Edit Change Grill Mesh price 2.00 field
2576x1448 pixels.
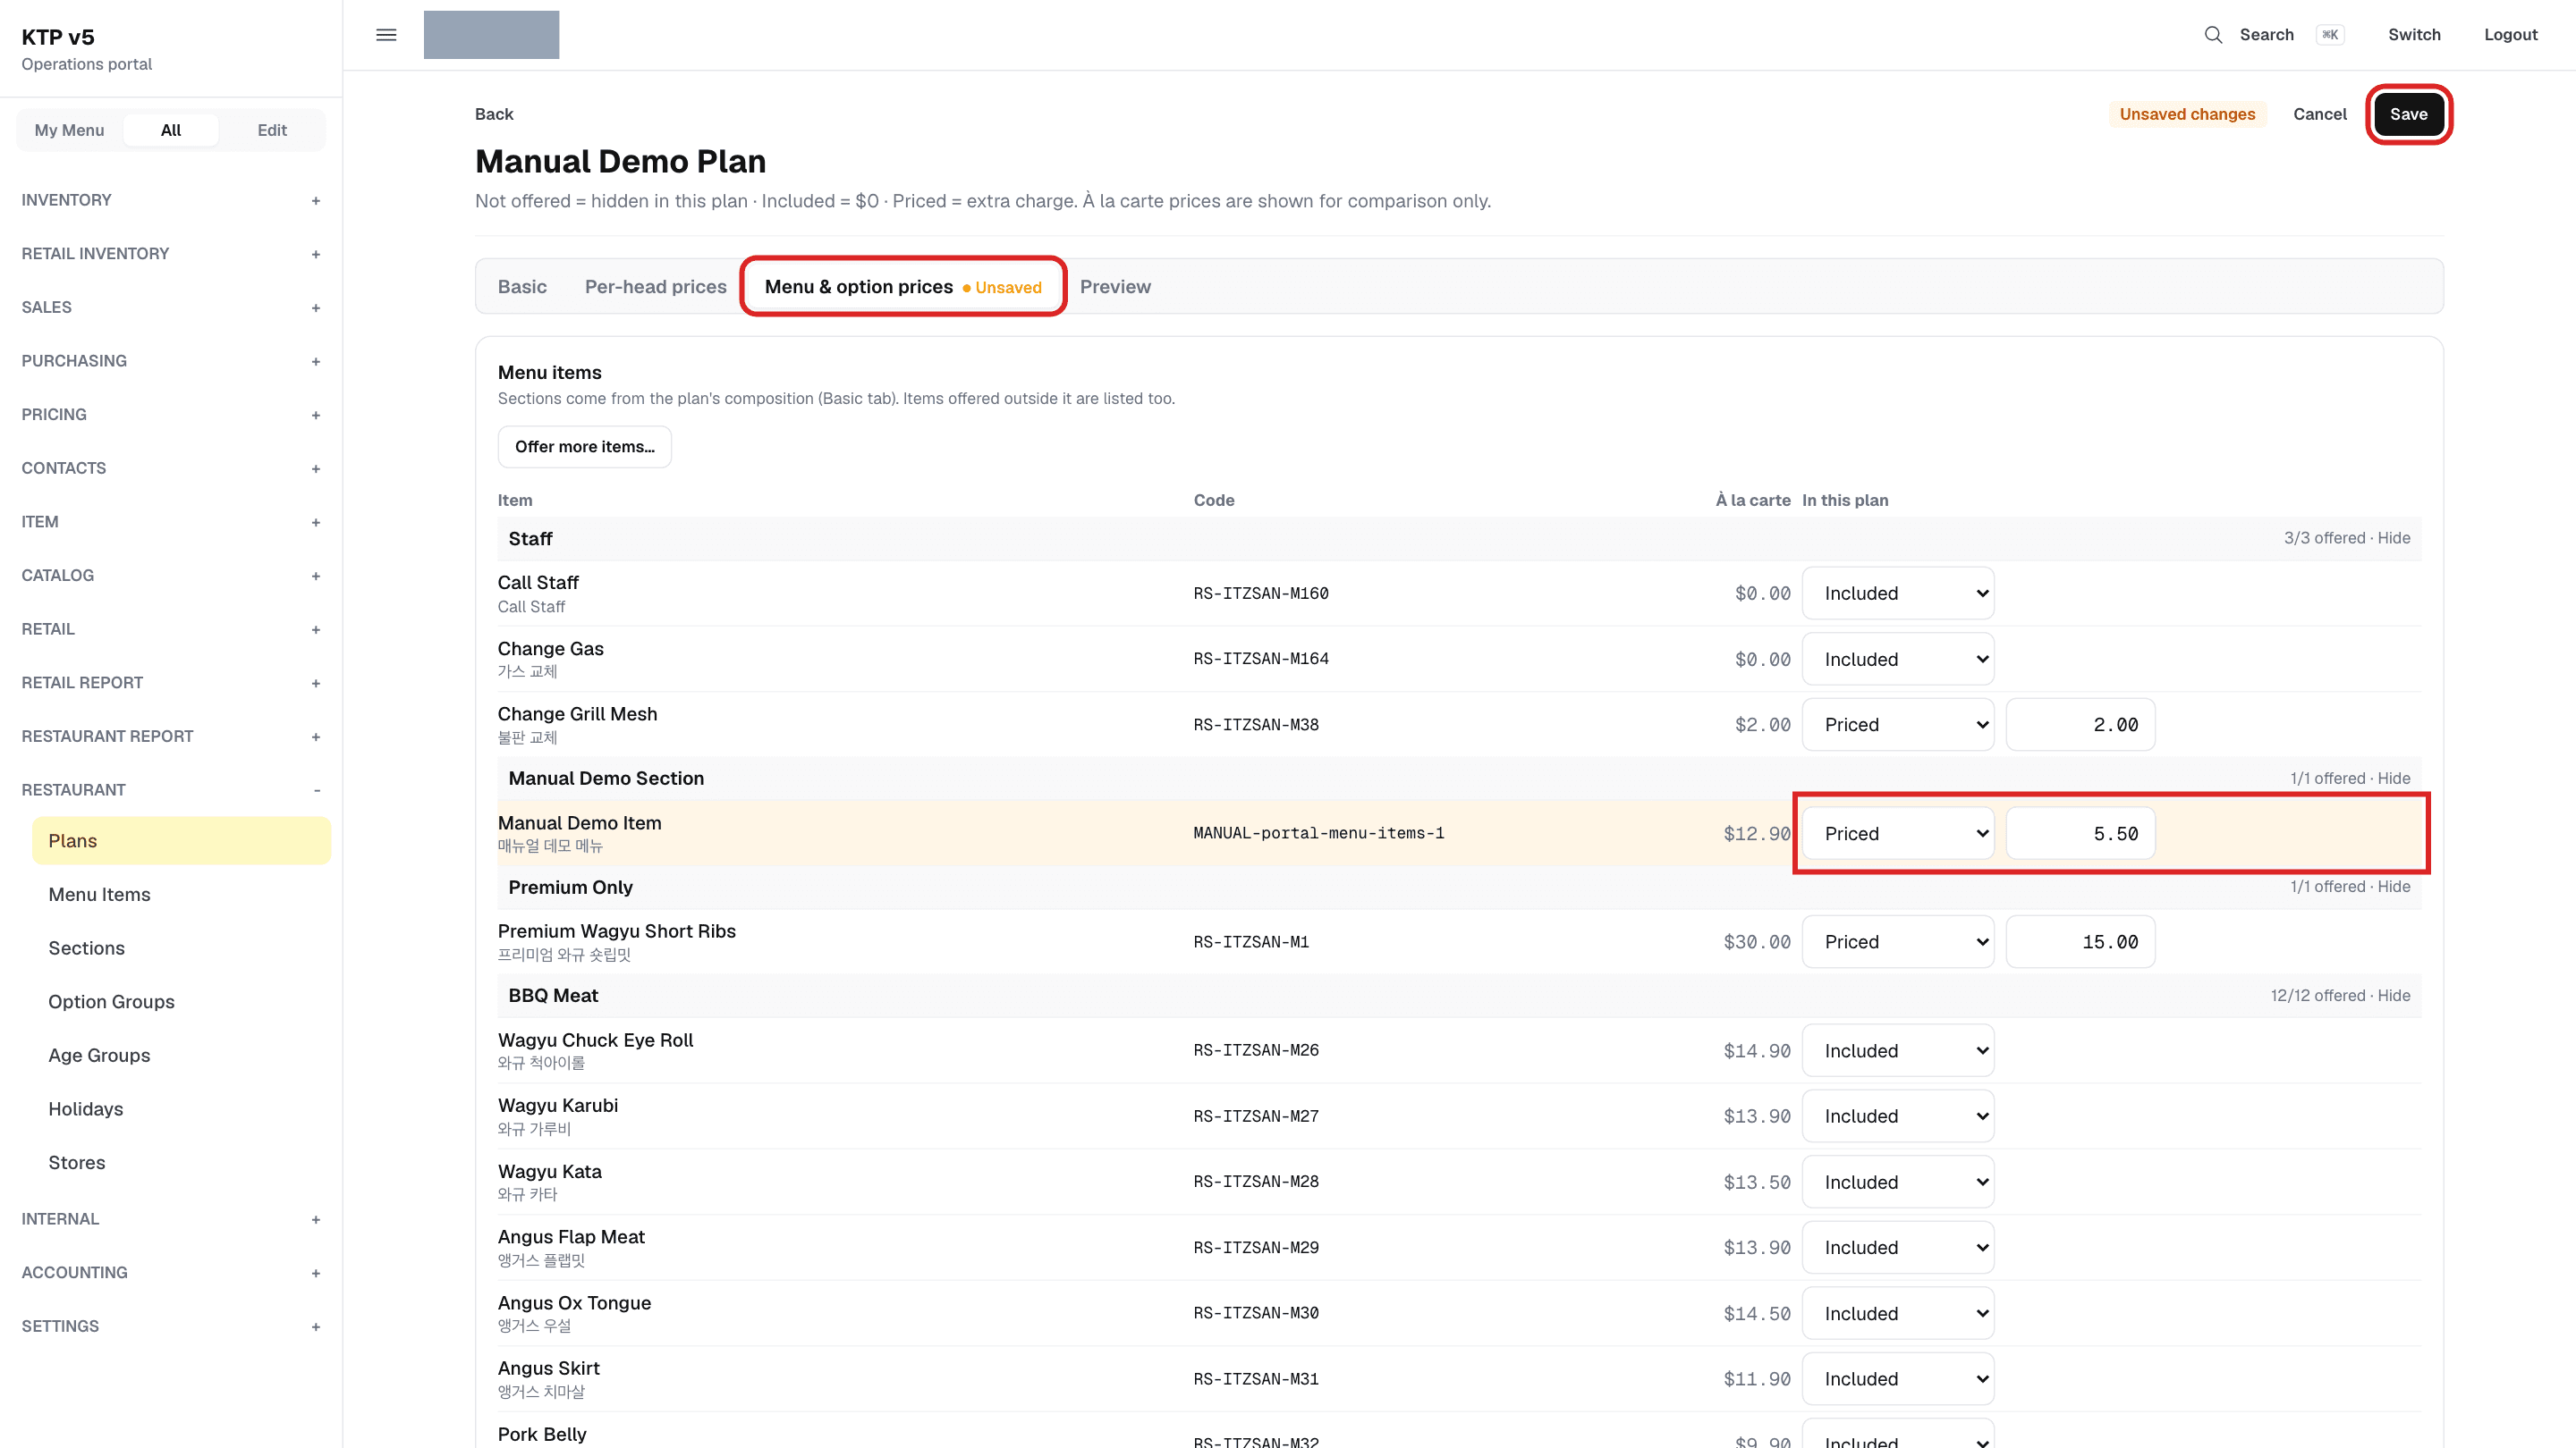tap(2080, 725)
